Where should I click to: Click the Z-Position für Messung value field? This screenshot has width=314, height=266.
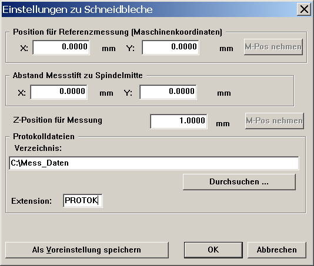pos(179,121)
